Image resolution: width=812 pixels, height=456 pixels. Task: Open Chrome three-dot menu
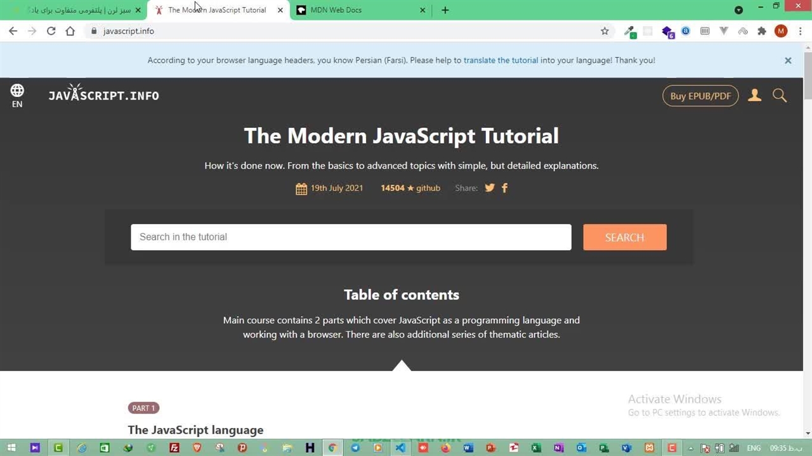coord(799,31)
